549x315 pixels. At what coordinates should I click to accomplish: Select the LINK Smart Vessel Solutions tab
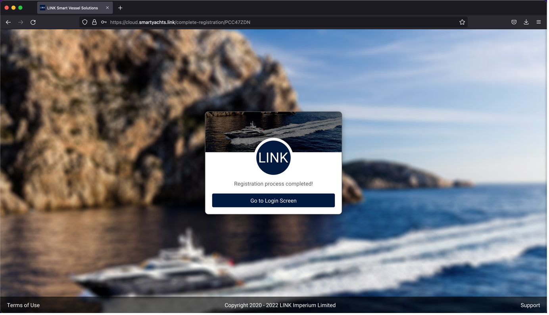(x=75, y=8)
